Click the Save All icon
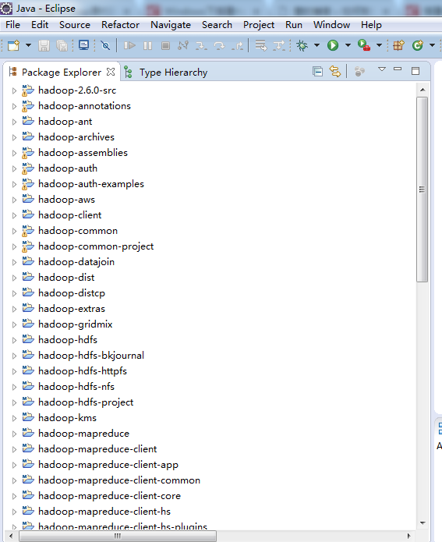442x542 pixels. [62, 45]
